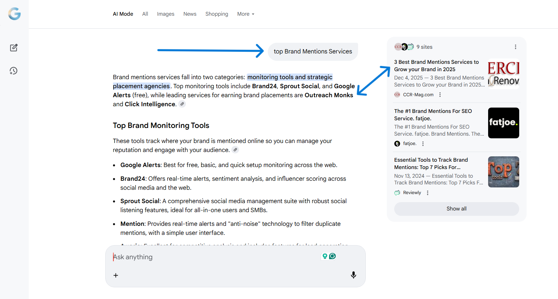The width and height of the screenshot is (558, 299).
Task: Open 'Essential Tools to Track Brand Mentions' result
Action: (431, 163)
